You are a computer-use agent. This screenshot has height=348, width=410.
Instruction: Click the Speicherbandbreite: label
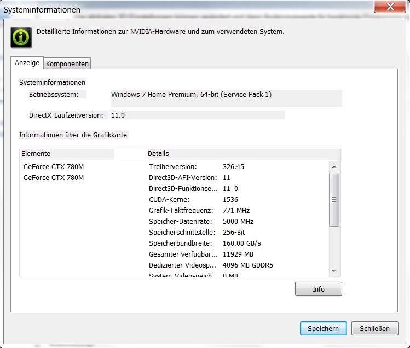[181, 243]
